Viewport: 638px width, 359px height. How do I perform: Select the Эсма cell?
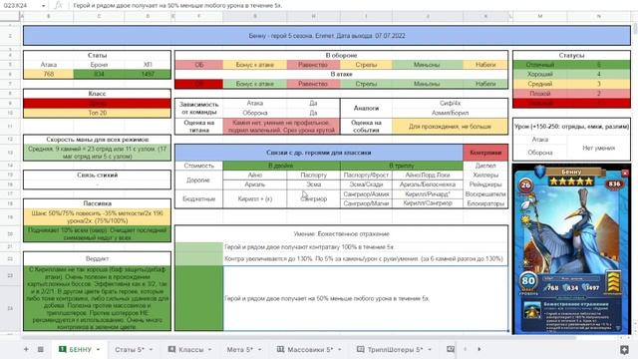[313, 184]
